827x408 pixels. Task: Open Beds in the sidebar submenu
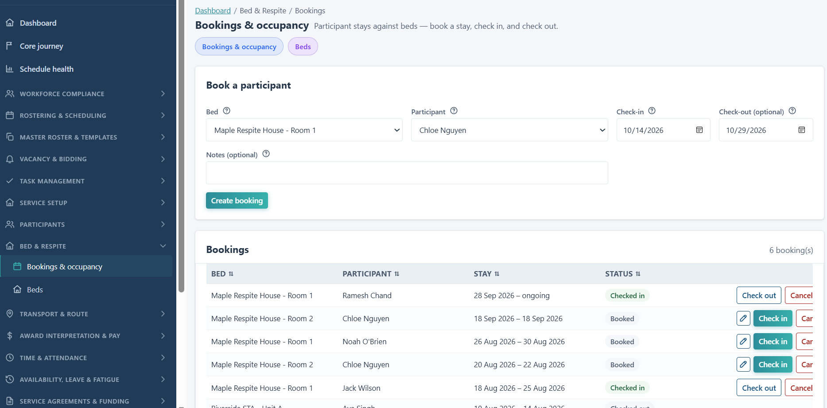tap(86, 289)
